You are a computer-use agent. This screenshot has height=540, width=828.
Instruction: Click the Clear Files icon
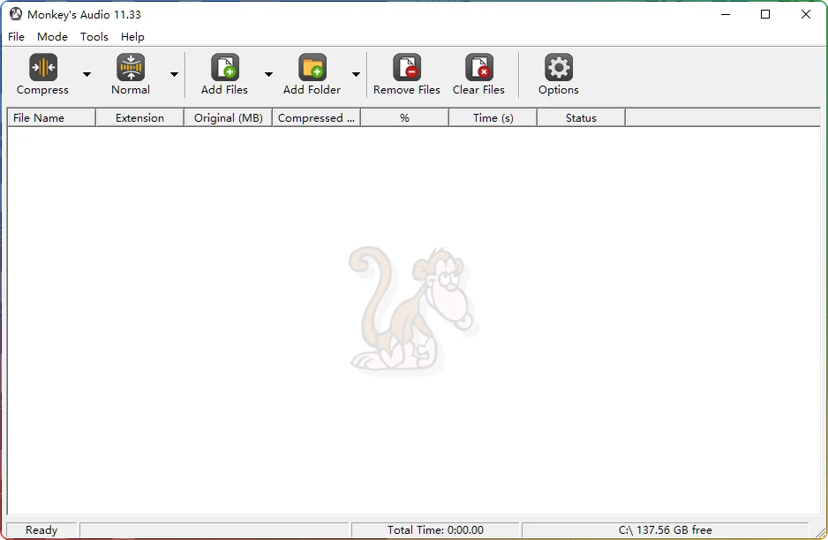tap(479, 67)
